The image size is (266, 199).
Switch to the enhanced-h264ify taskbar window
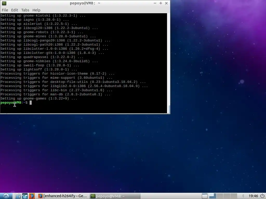63,196
